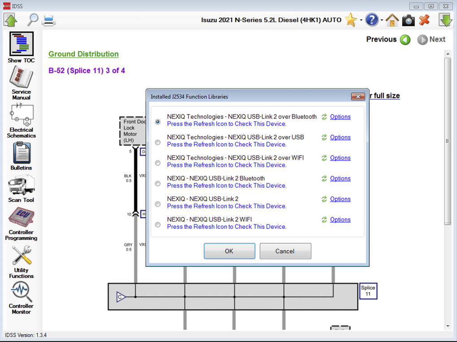Launch the Scan Tool

pos(21,188)
